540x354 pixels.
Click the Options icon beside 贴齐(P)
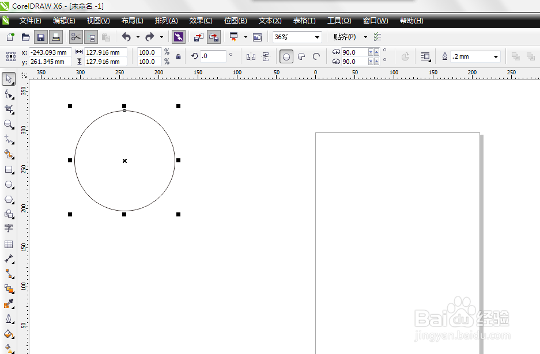377,37
